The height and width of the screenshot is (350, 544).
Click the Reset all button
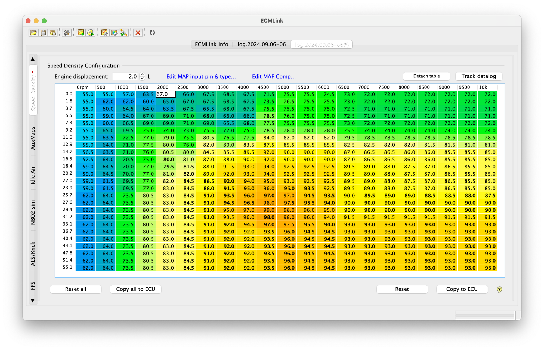pos(76,289)
